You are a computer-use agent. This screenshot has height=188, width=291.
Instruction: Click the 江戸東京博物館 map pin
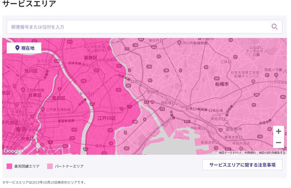pyautogui.click(x=43, y=109)
